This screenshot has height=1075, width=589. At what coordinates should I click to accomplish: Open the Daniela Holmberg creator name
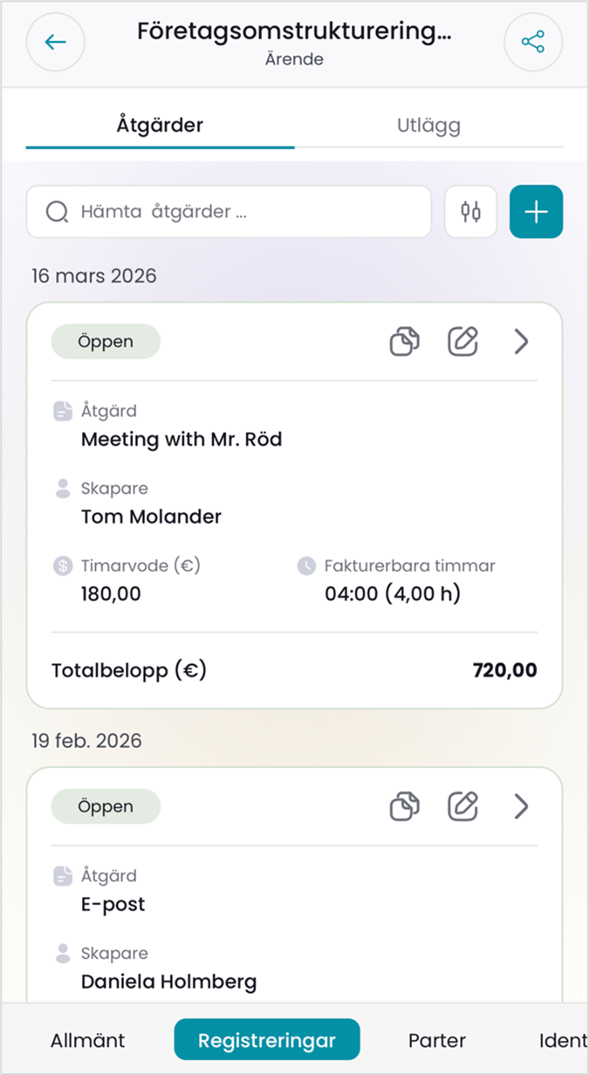pos(168,982)
